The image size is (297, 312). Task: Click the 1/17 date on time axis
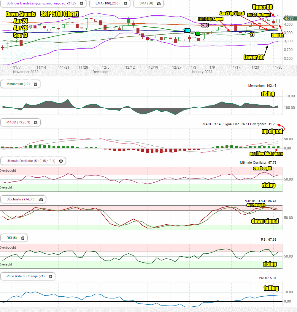236,67
